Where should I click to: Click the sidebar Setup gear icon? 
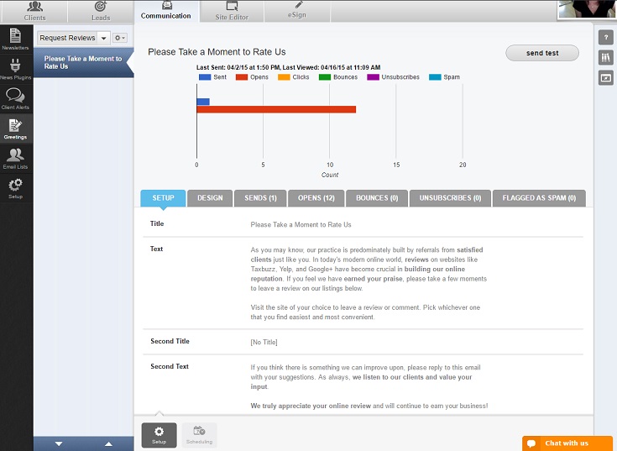tap(15, 188)
